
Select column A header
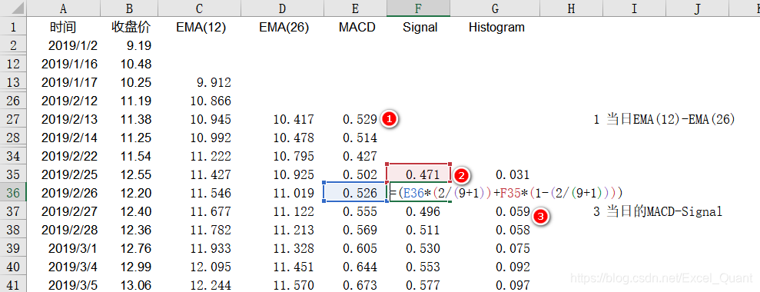click(64, 8)
